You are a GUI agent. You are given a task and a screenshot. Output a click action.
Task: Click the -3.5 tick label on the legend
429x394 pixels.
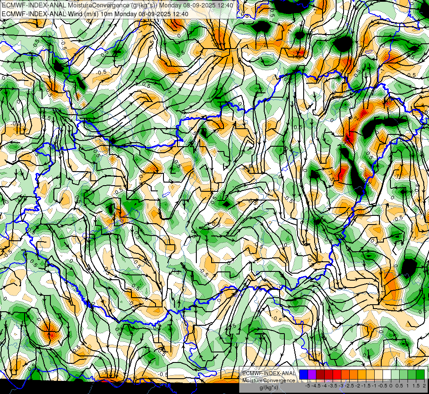pos(333,386)
